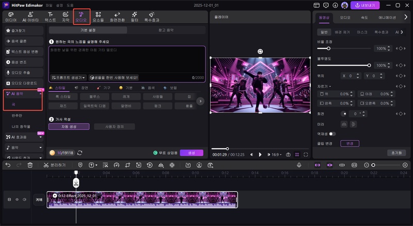
Task: Click the microphone voice record icon
Action: [x=299, y=165]
